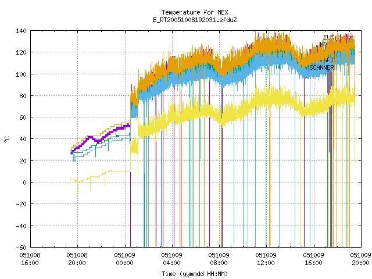The image size is (372, 279).
Task: Click the 12:00 time tick label
Action: point(266,259)
